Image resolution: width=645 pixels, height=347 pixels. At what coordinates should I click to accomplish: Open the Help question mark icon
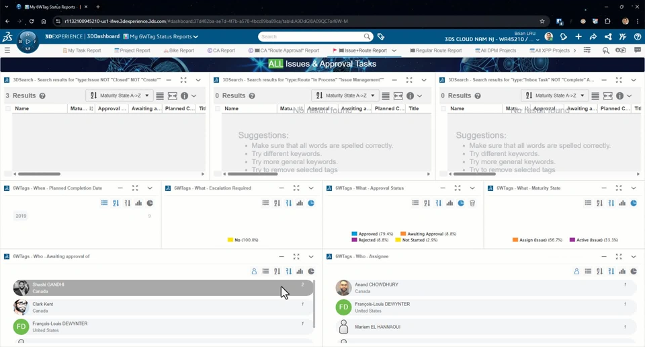pos(638,36)
